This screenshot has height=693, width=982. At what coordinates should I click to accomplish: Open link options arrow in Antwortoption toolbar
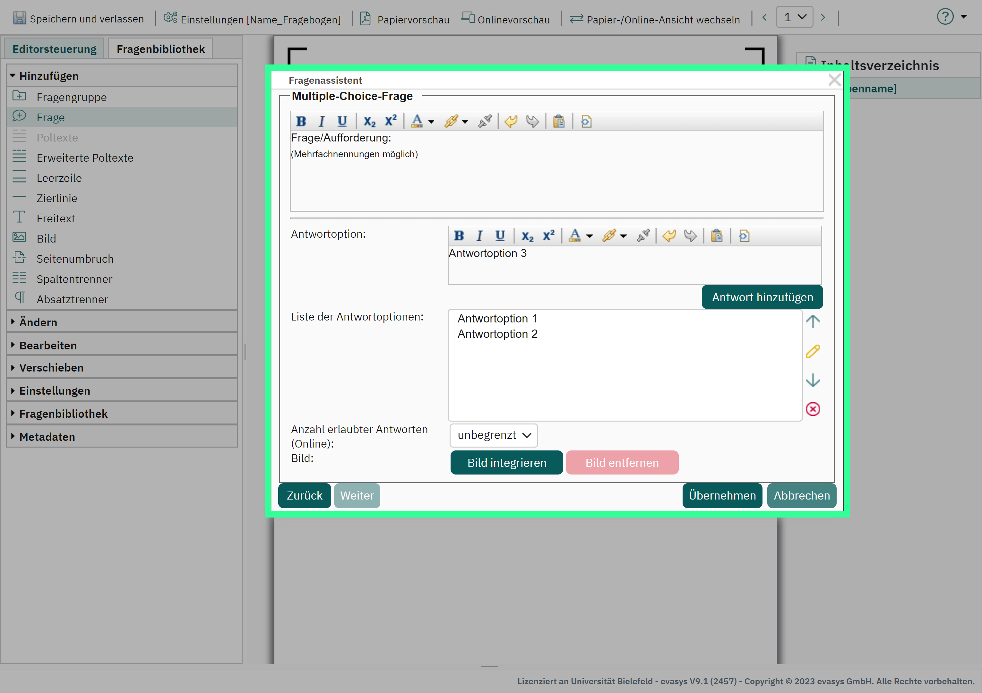pyautogui.click(x=623, y=236)
